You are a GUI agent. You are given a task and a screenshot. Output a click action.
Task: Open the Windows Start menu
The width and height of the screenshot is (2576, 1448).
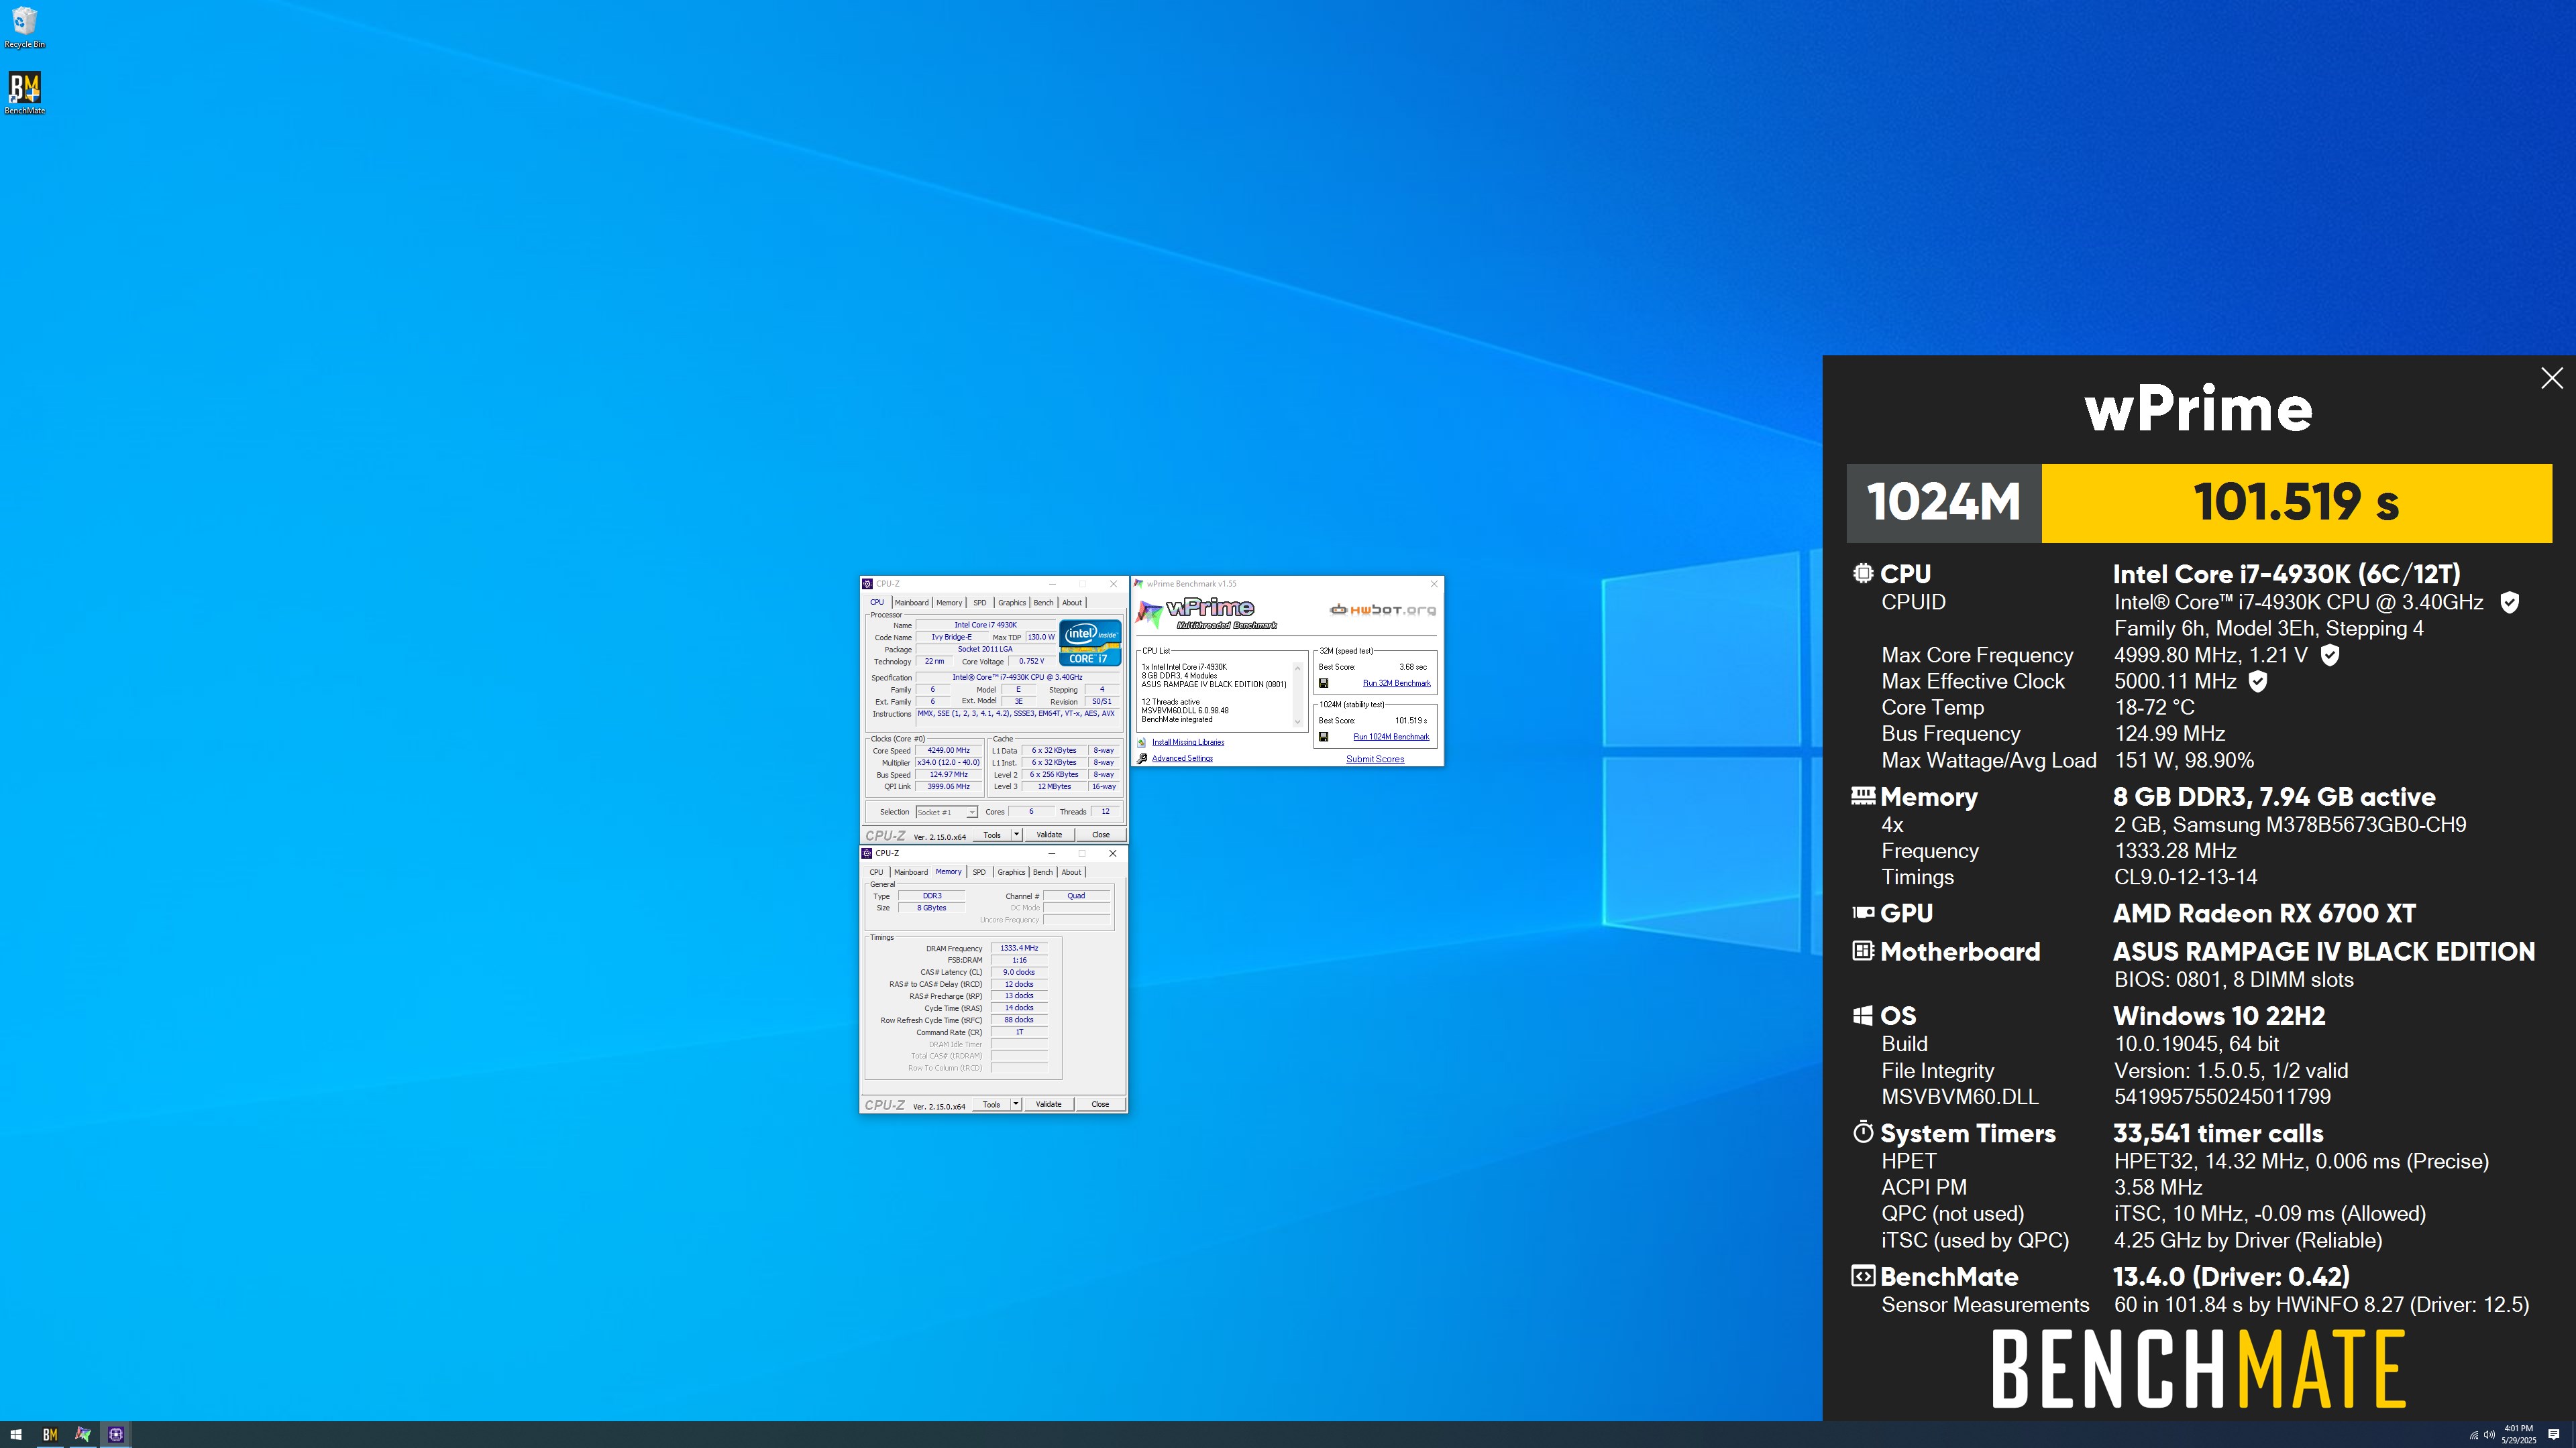16,1434
